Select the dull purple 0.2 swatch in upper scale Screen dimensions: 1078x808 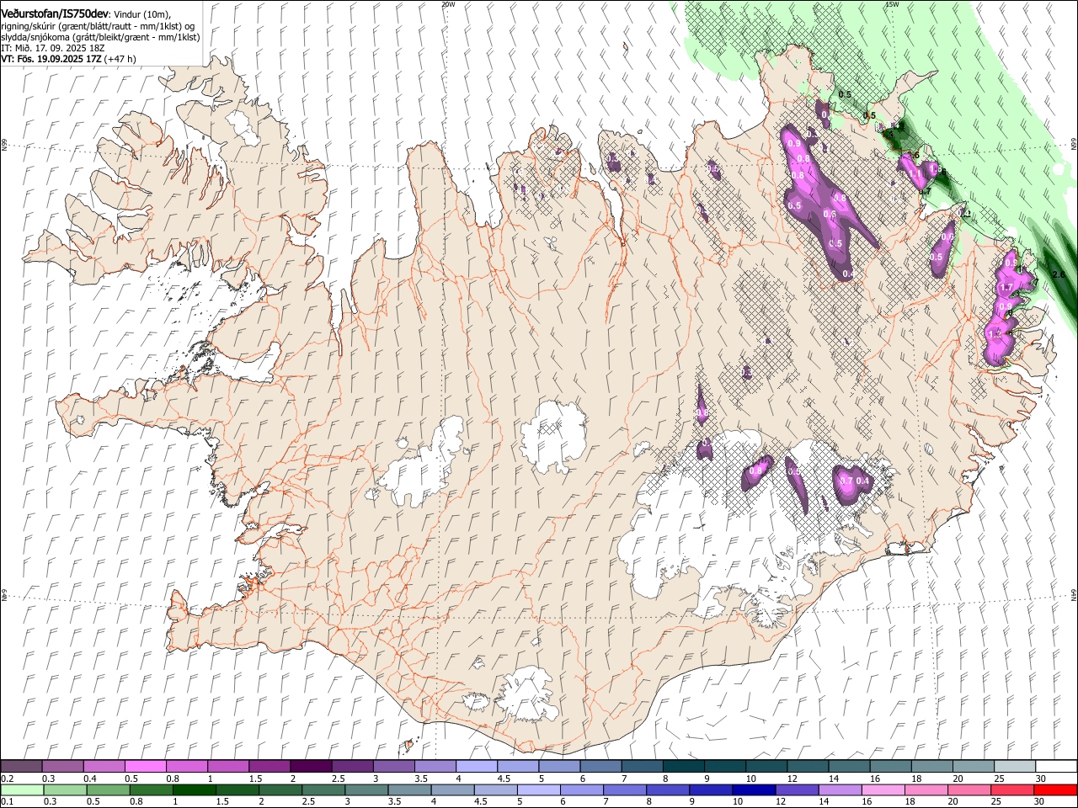click(x=21, y=767)
